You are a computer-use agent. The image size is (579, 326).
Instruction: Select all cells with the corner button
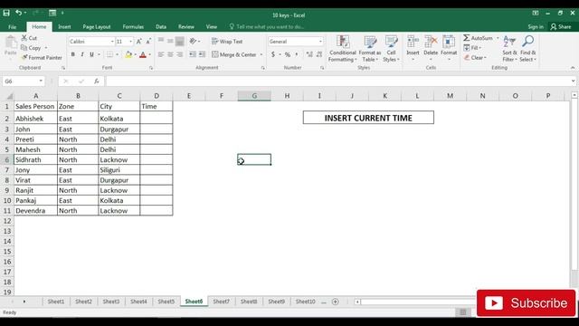click(7, 96)
